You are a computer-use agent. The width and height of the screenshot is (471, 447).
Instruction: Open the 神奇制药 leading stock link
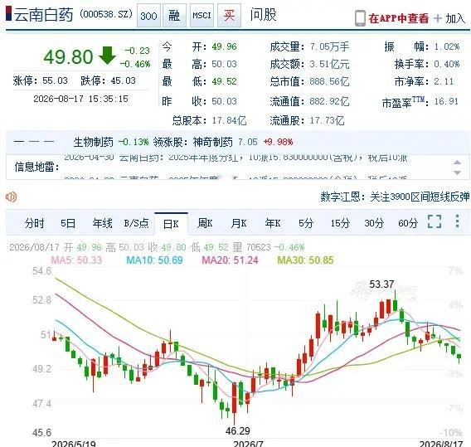(212, 142)
